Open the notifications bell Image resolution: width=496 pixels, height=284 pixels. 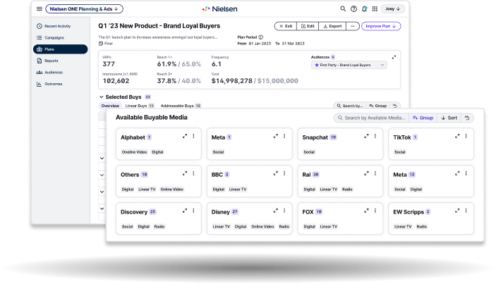click(364, 9)
